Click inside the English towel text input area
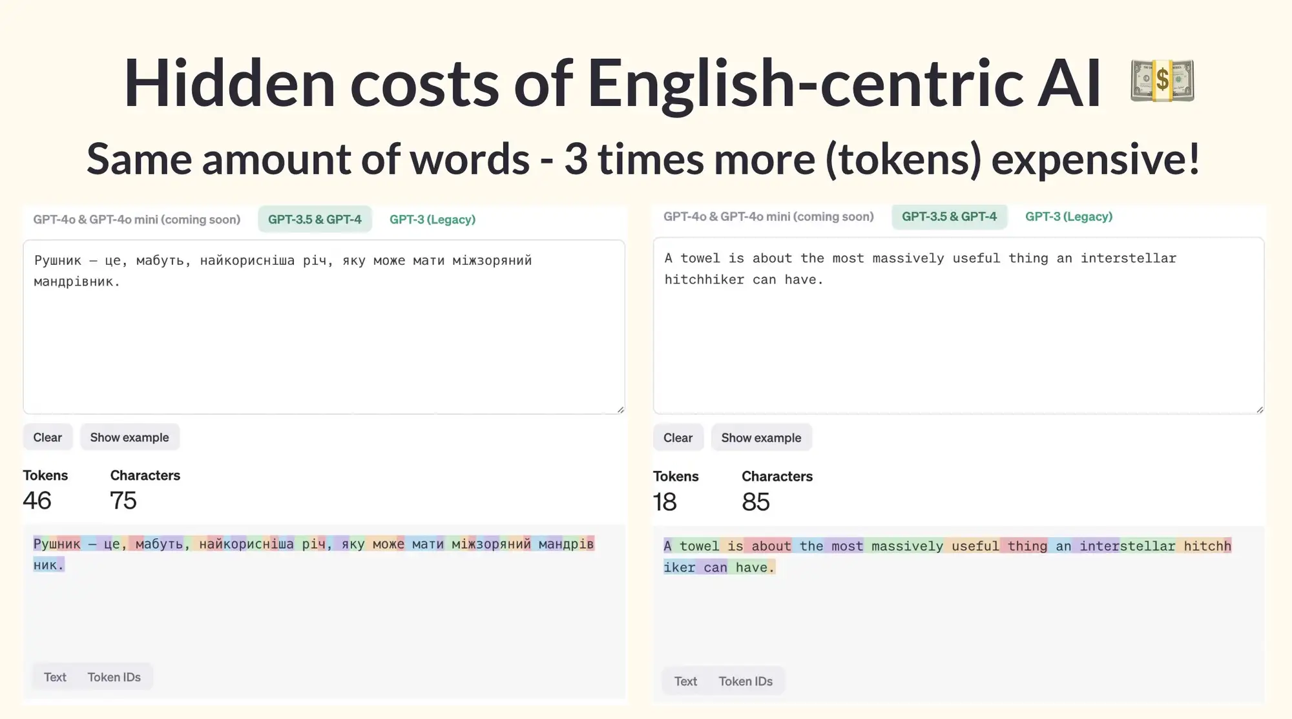This screenshot has height=719, width=1292. (958, 326)
